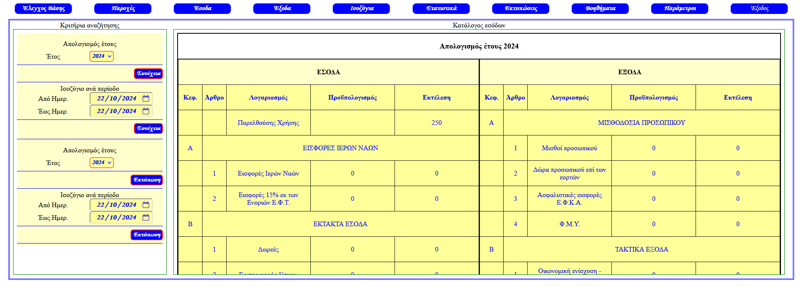Open calendar picker for 'Από Ημερ.' above Συνέχεια
Image resolution: width=800 pixels, height=287 pixels.
coord(146,98)
